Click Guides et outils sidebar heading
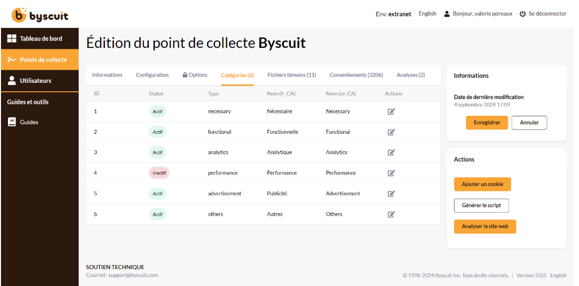Viewport: 579px width, 286px height. [28, 102]
